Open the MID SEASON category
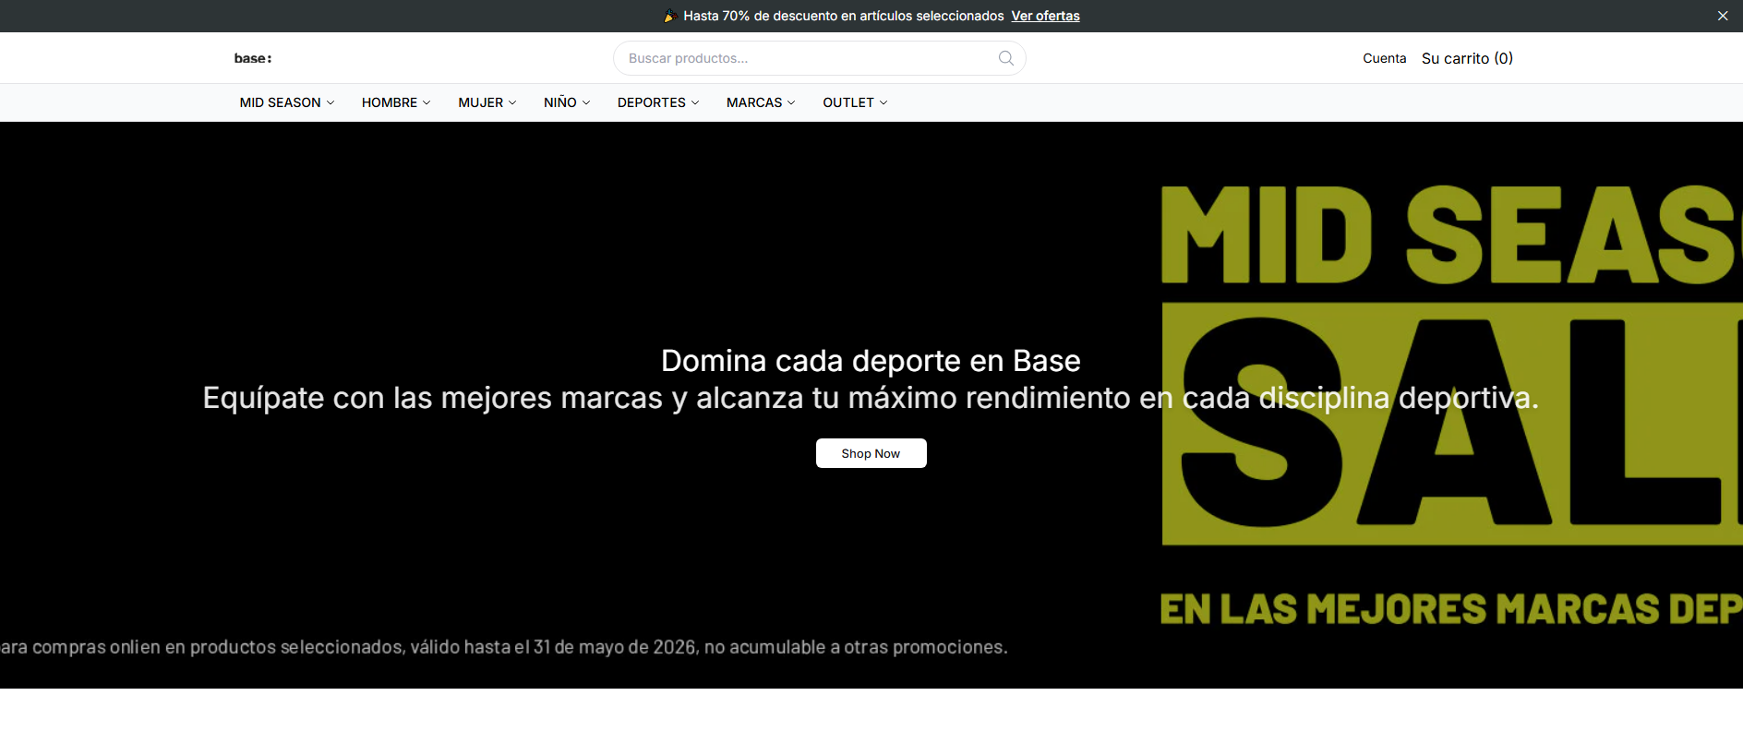The width and height of the screenshot is (1743, 755). (281, 102)
